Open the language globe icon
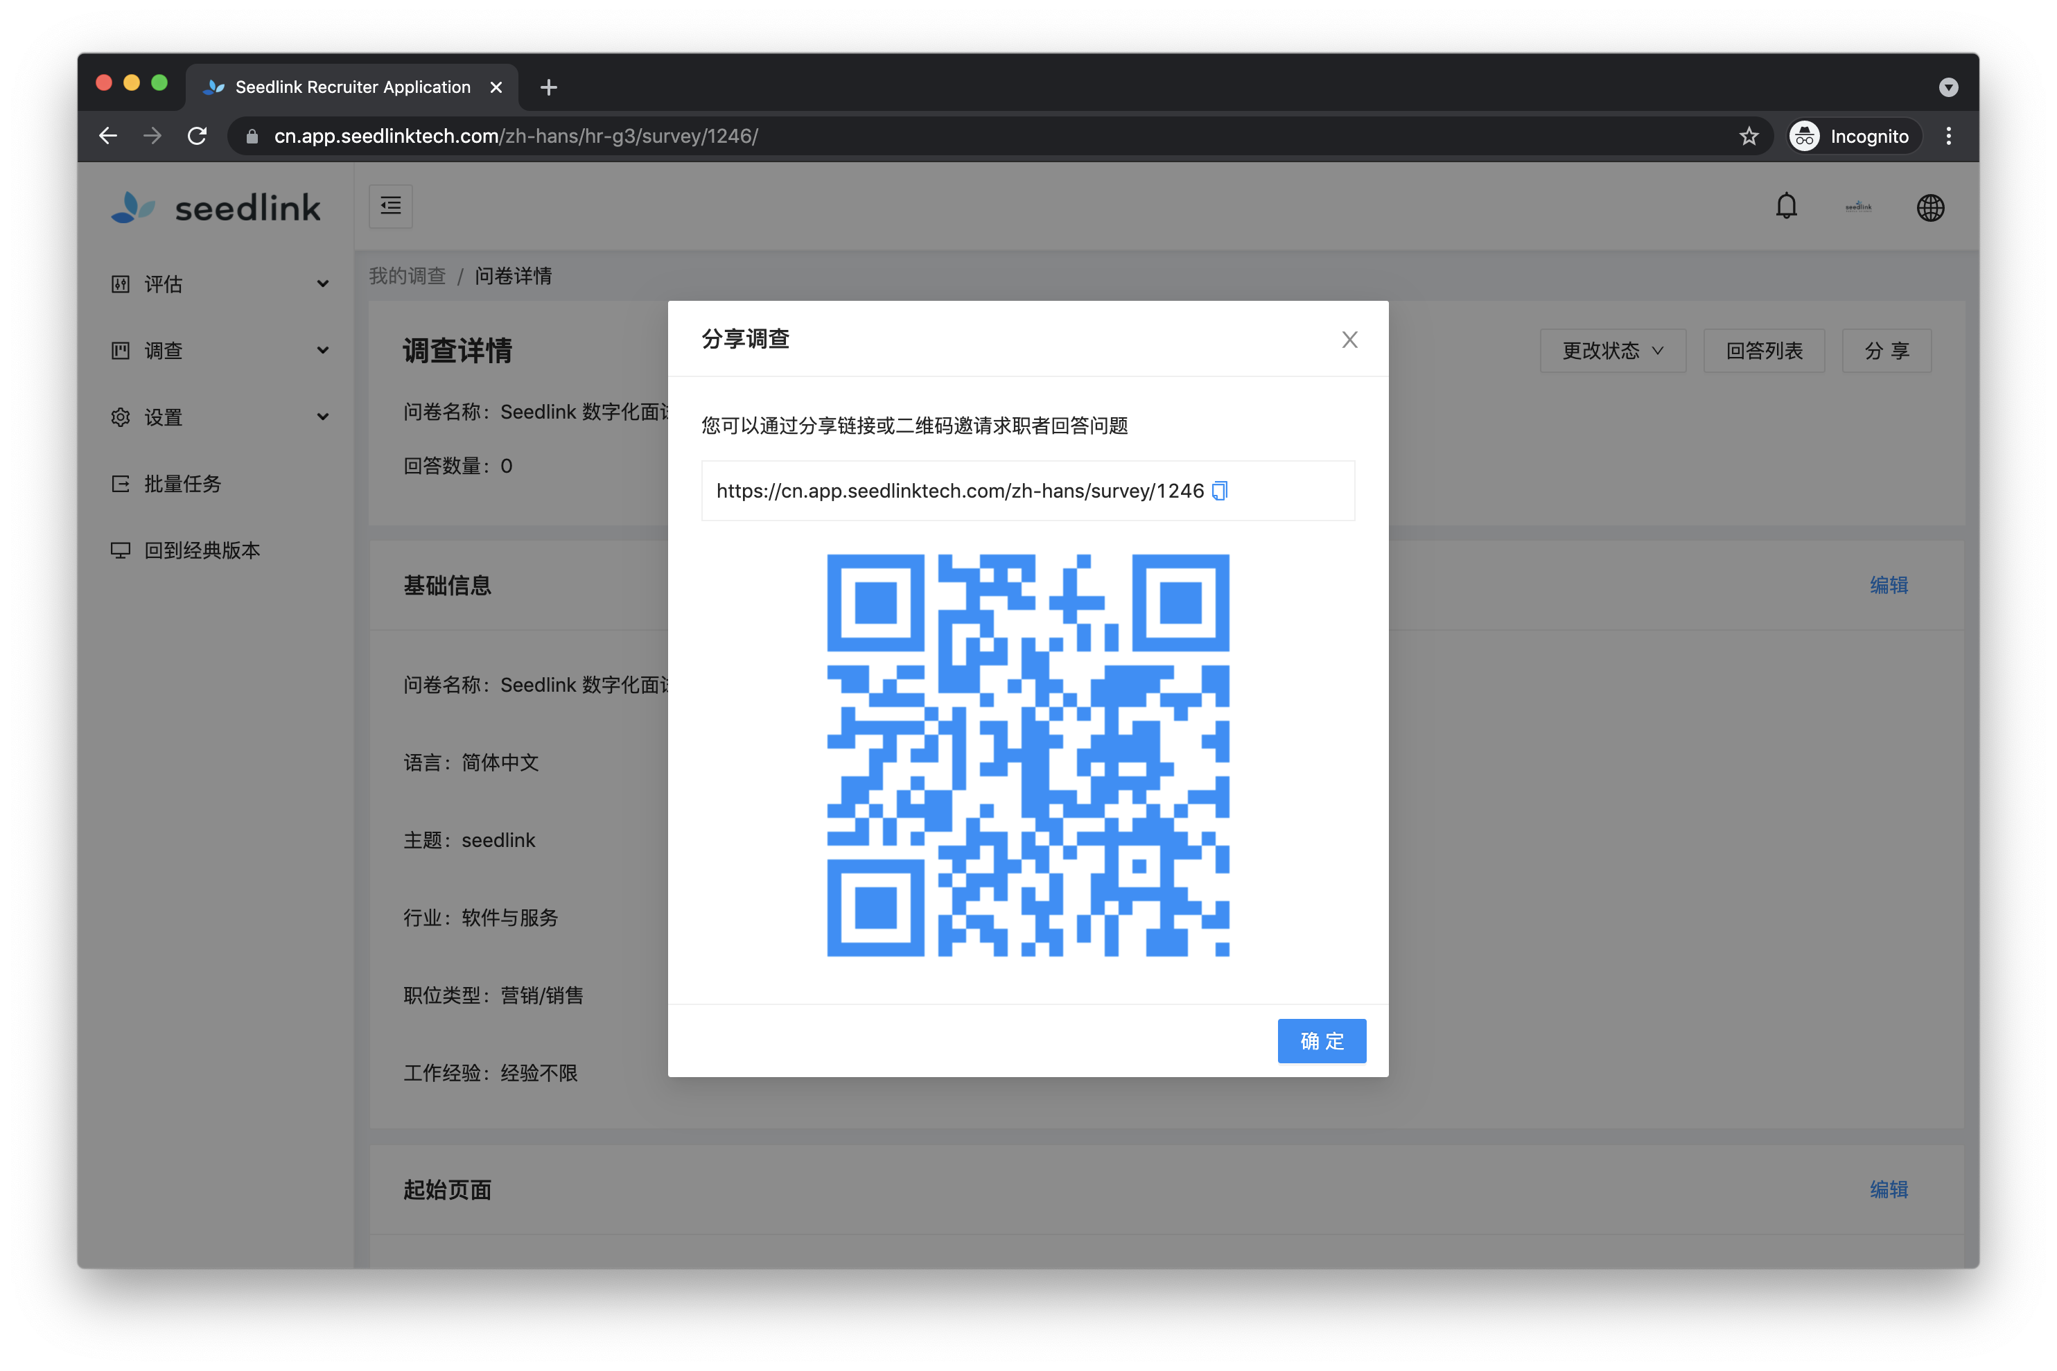The image size is (2057, 1371). tap(1929, 207)
